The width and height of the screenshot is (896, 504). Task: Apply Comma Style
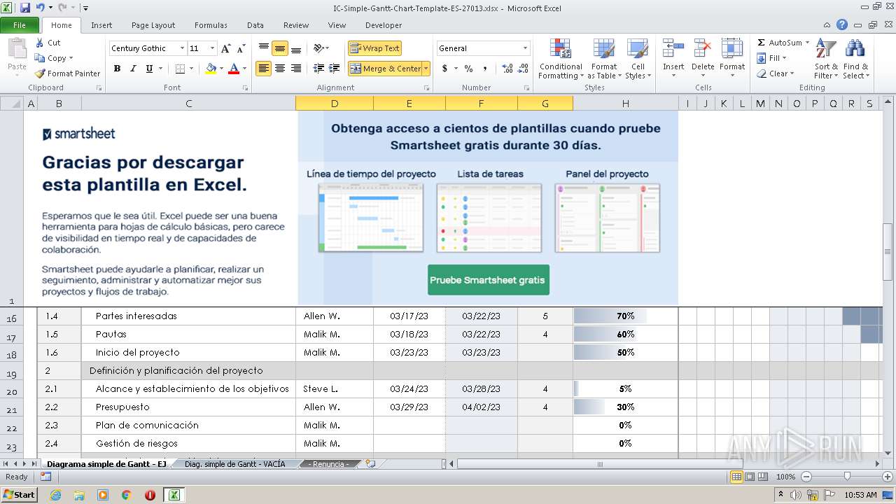click(485, 69)
